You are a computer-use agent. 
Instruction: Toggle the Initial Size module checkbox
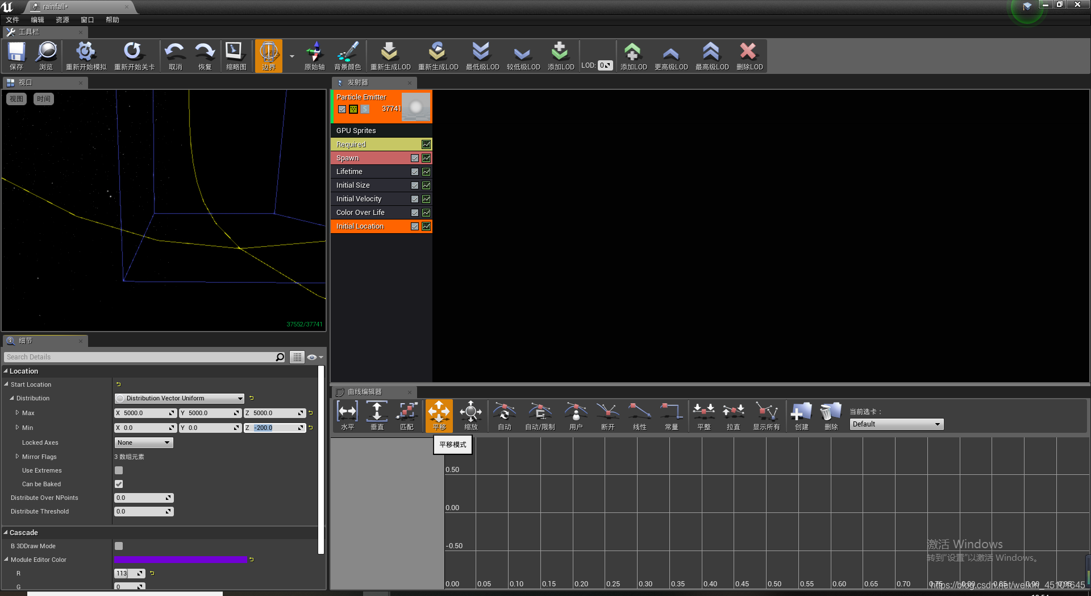pos(415,185)
